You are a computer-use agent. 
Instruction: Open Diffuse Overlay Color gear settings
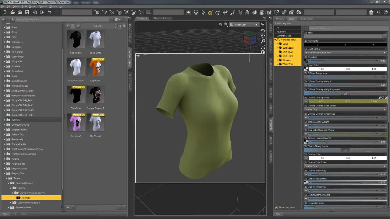[386, 98]
